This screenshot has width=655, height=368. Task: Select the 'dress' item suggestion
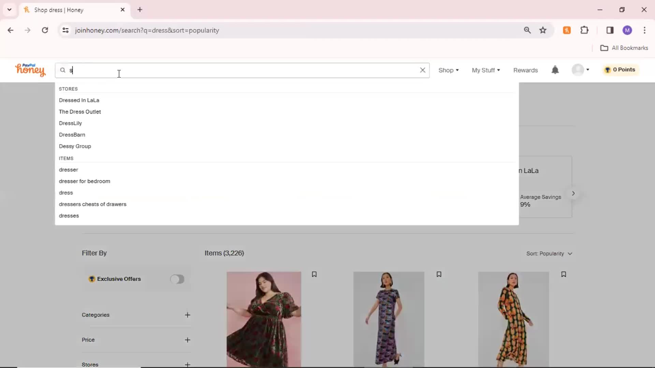point(66,193)
